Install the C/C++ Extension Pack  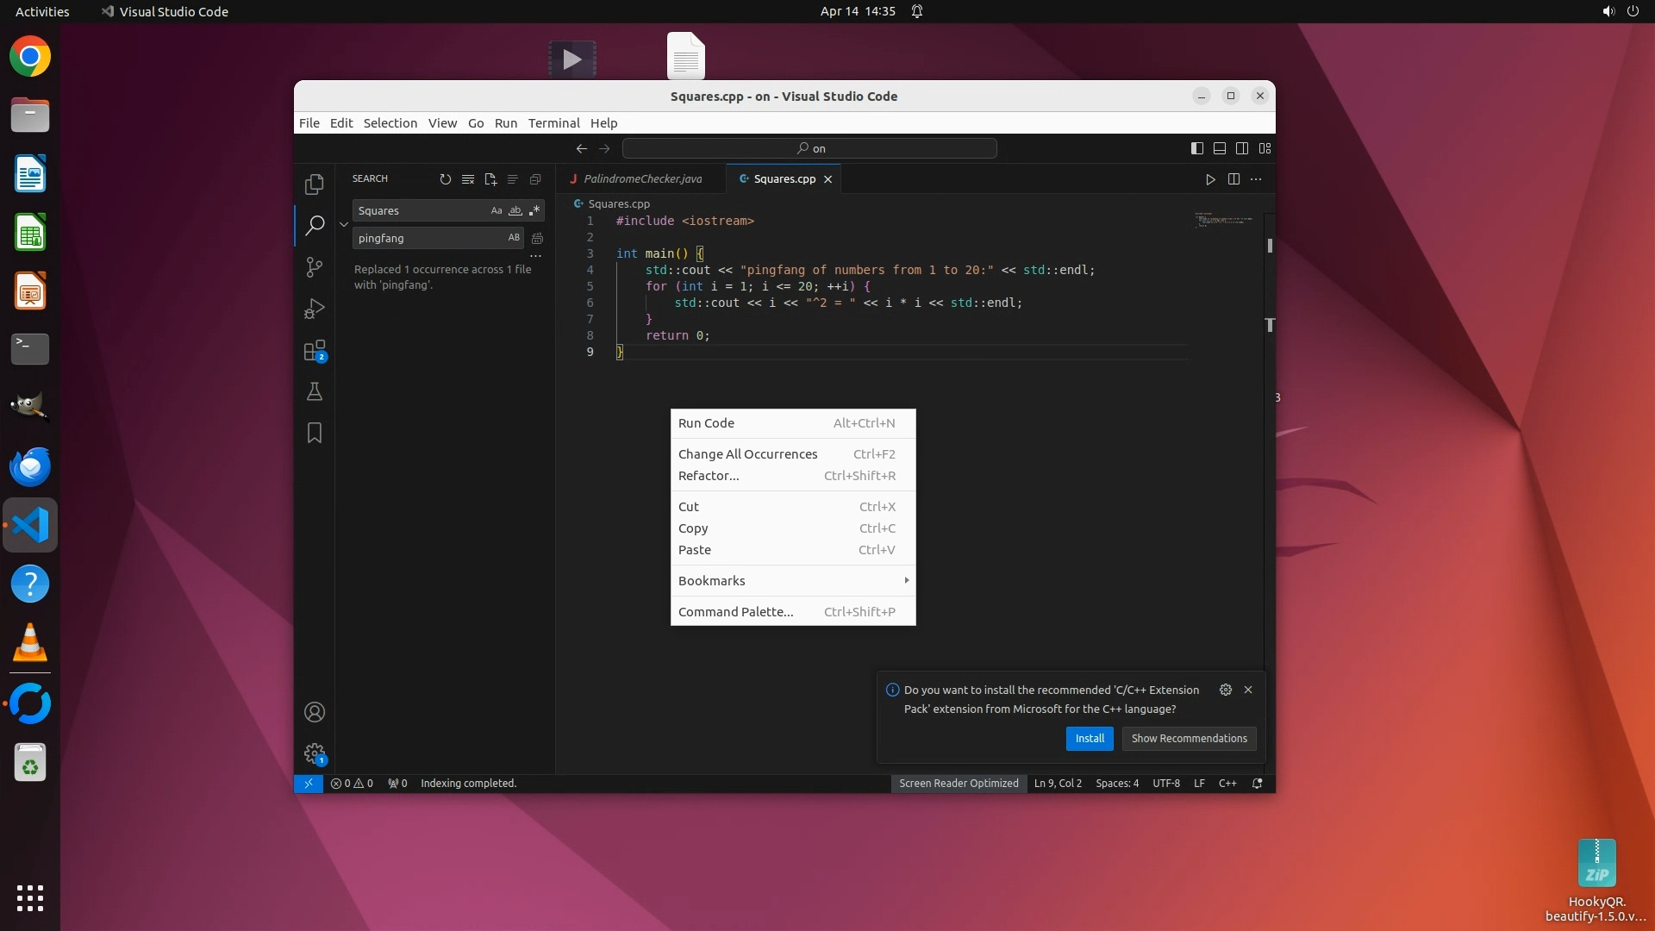coord(1090,739)
